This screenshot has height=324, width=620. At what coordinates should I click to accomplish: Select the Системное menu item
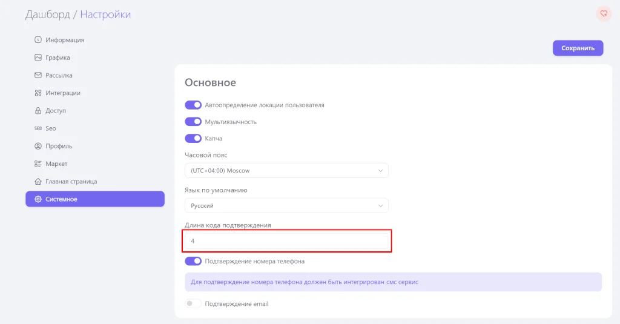click(94, 199)
